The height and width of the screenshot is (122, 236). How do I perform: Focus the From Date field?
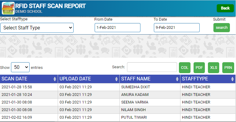coord(118,28)
